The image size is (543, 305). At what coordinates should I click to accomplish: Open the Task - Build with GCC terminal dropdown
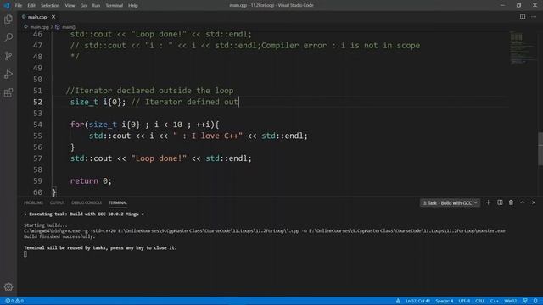tap(450, 203)
